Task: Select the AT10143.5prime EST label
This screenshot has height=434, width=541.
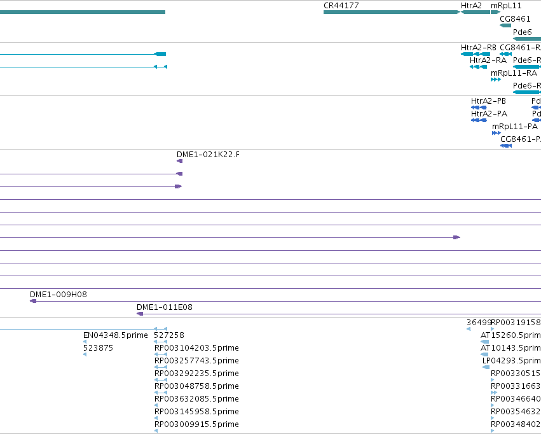Action: click(510, 348)
